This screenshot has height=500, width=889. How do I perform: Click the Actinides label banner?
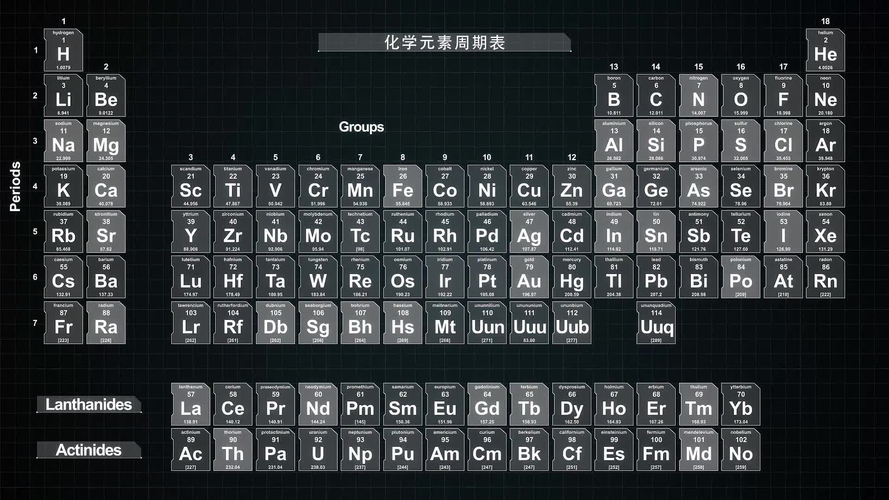(88, 450)
